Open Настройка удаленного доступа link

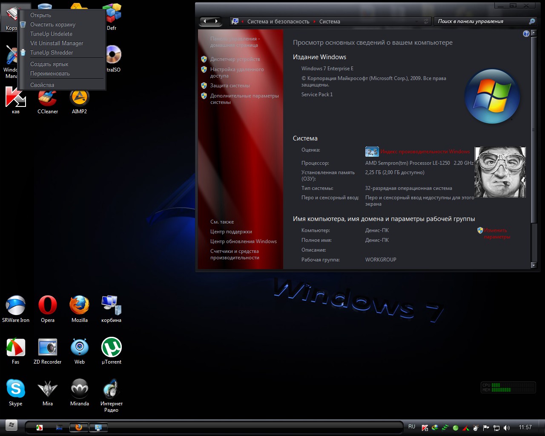(x=237, y=72)
